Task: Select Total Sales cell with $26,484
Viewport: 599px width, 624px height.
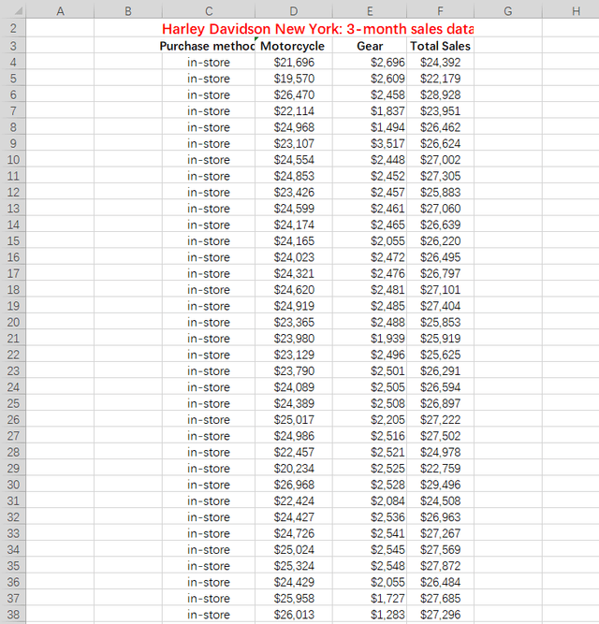Action: [x=440, y=582]
